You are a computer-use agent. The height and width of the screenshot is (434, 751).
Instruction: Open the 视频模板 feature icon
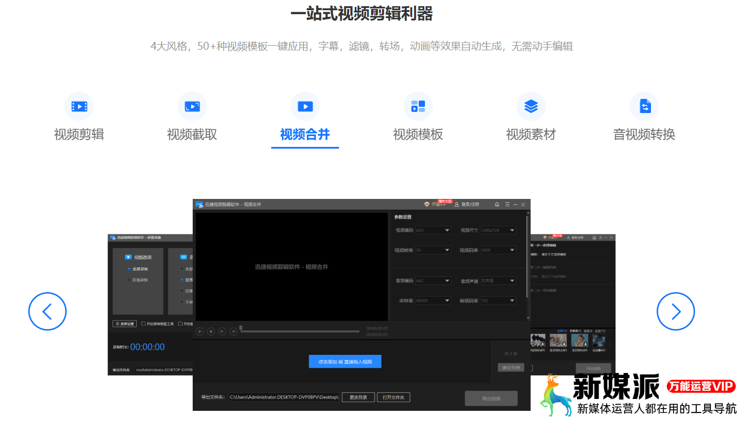click(x=418, y=106)
